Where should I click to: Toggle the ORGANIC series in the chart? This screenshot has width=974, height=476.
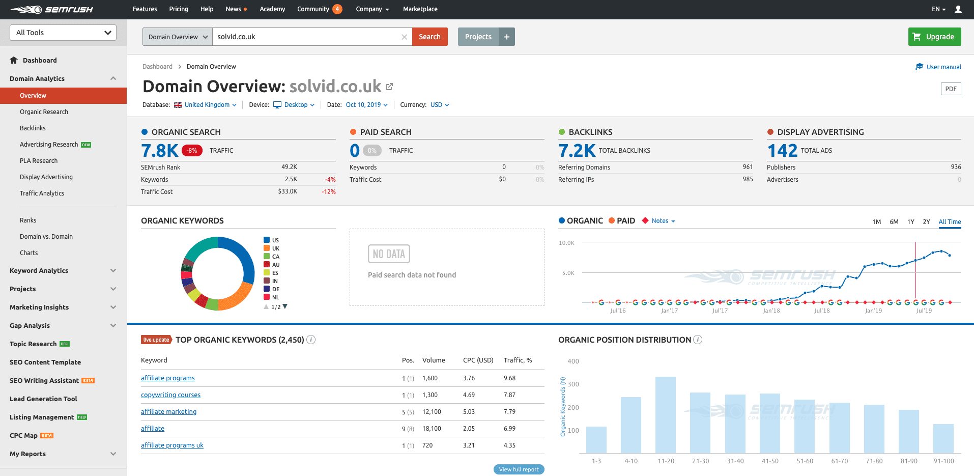[x=581, y=220]
